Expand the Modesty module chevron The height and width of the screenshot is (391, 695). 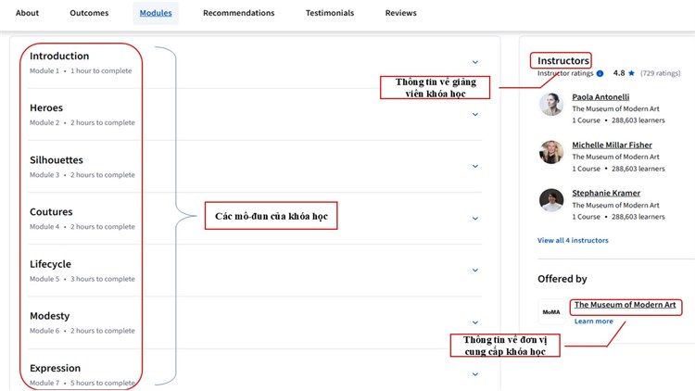[475, 322]
